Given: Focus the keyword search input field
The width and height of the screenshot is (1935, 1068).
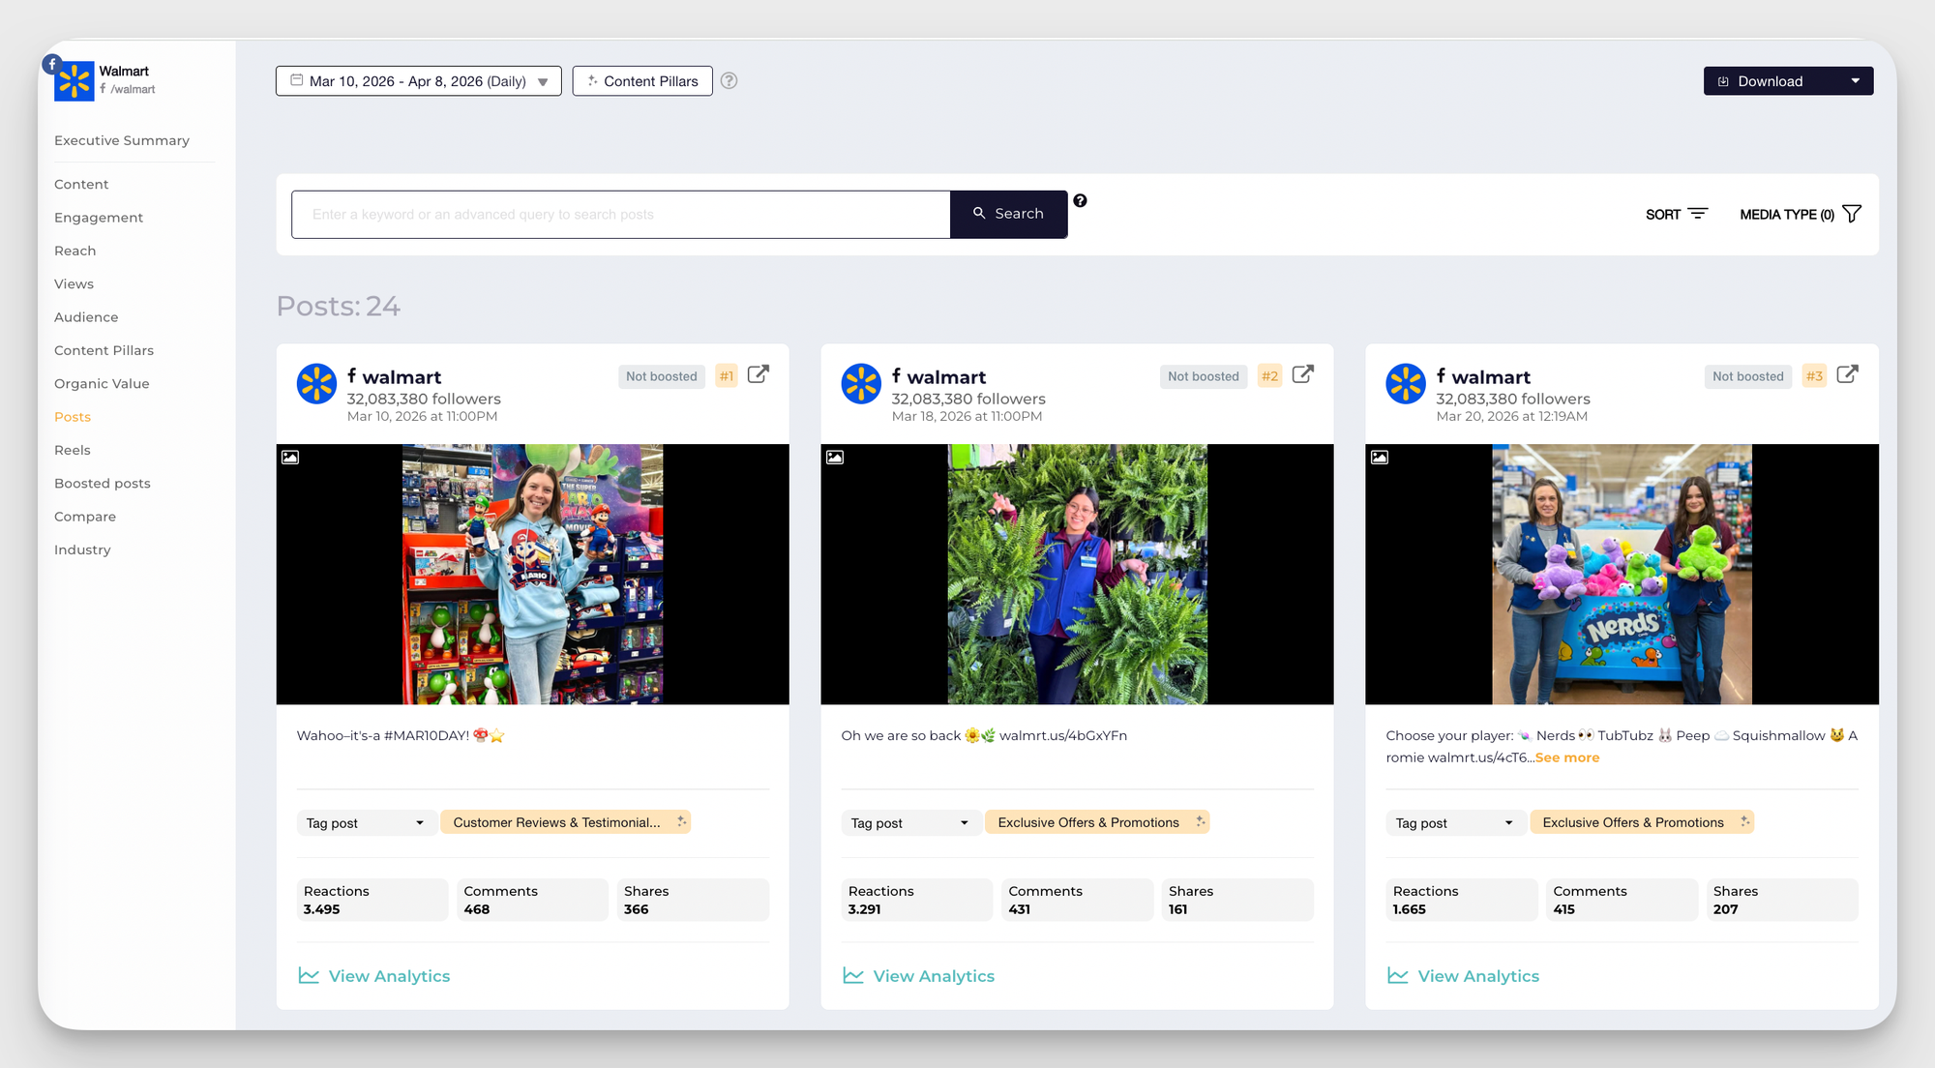Looking at the screenshot, I should (x=620, y=215).
